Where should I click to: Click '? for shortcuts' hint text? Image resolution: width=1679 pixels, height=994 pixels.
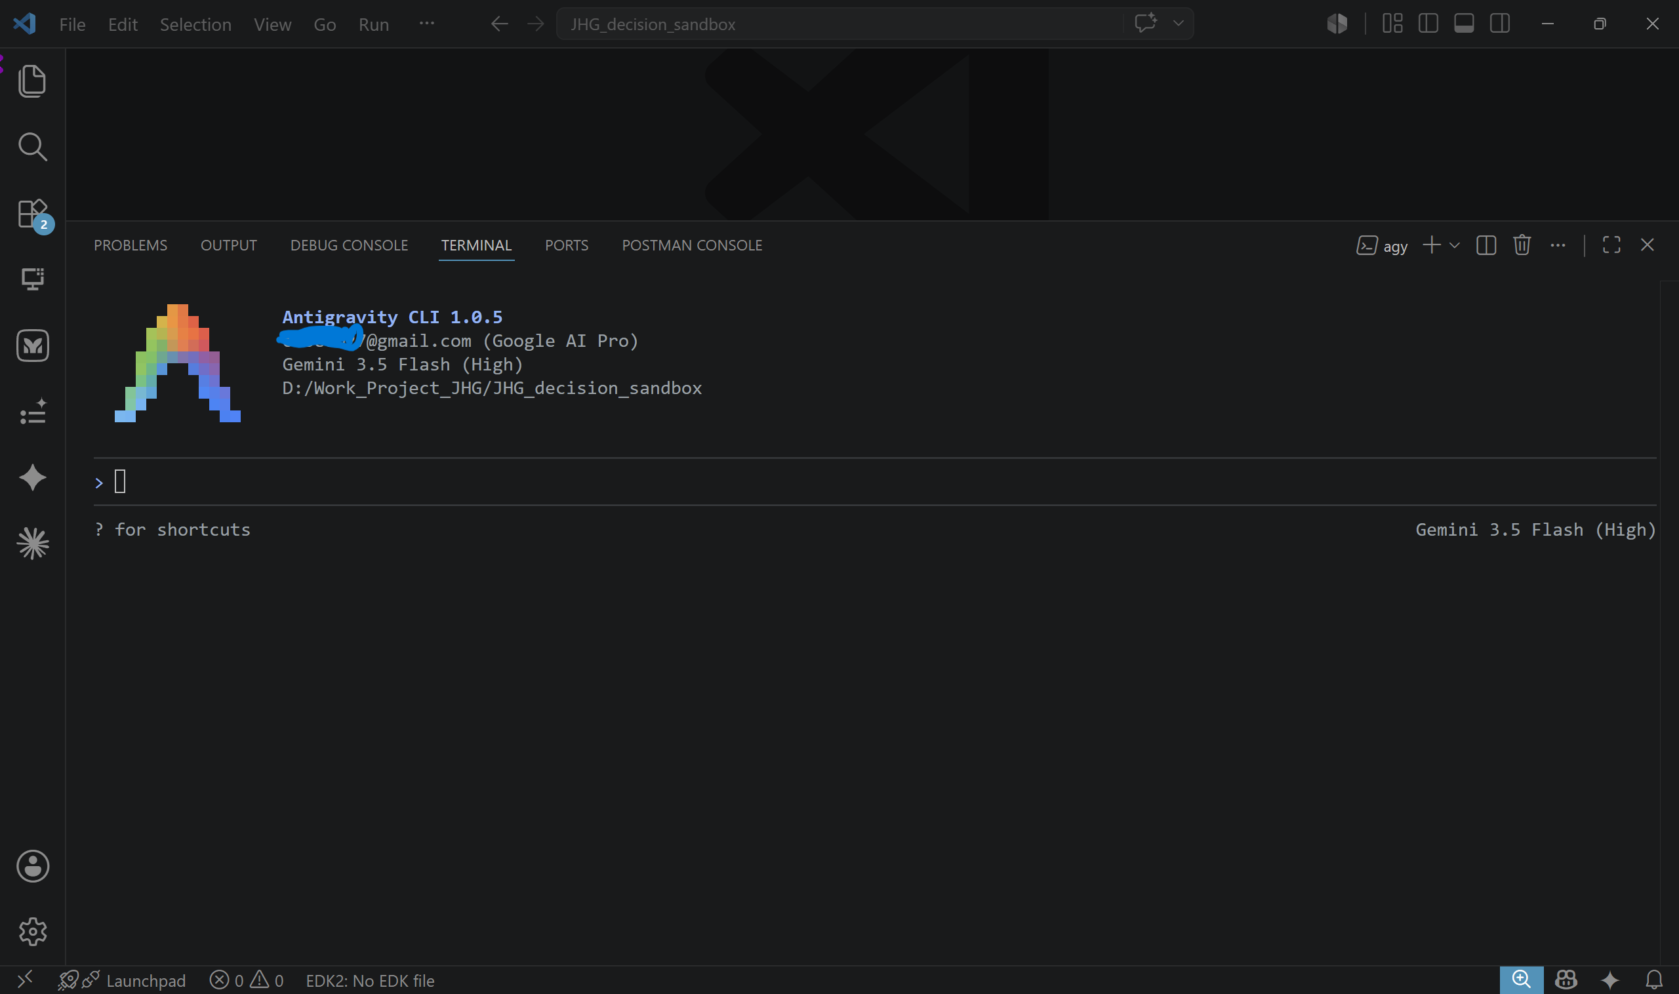[172, 530]
